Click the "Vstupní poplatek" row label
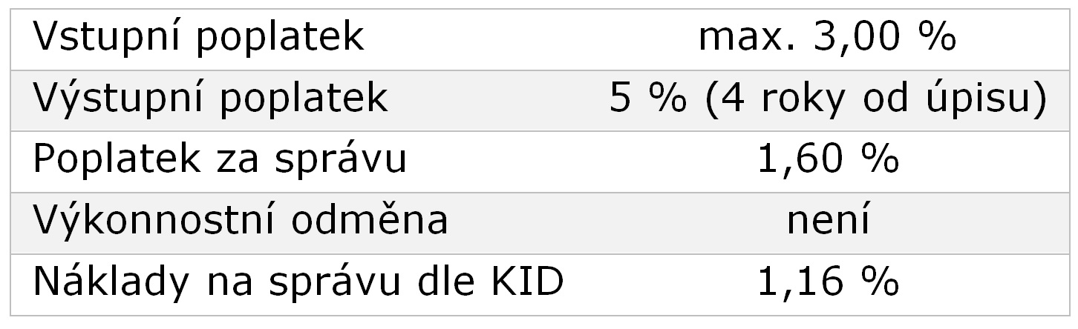Image resolution: width=1078 pixels, height=329 pixels. (198, 38)
